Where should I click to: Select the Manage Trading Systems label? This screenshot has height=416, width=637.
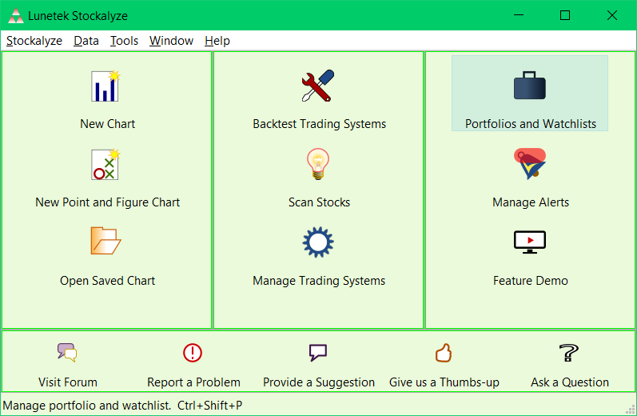(x=319, y=281)
